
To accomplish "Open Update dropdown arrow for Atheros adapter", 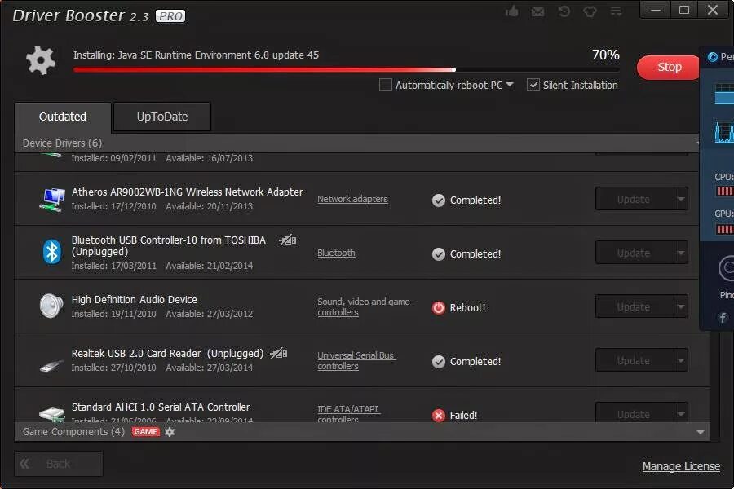I will pyautogui.click(x=681, y=200).
